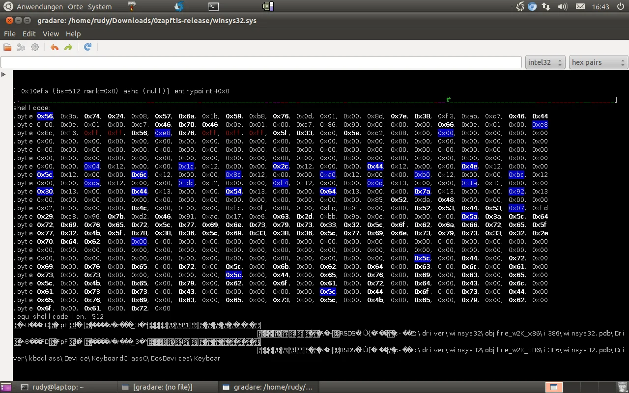
Task: Click the command input field
Action: pos(261,62)
